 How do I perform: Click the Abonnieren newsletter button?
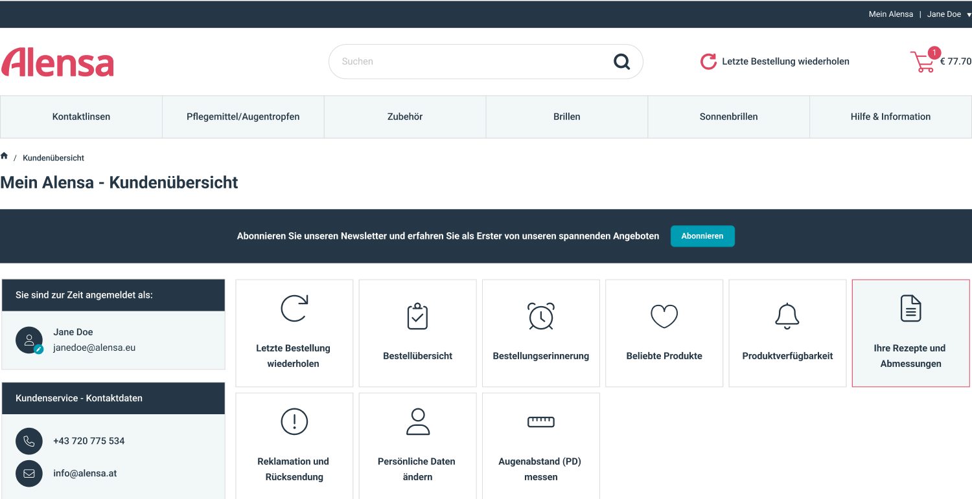tap(702, 236)
